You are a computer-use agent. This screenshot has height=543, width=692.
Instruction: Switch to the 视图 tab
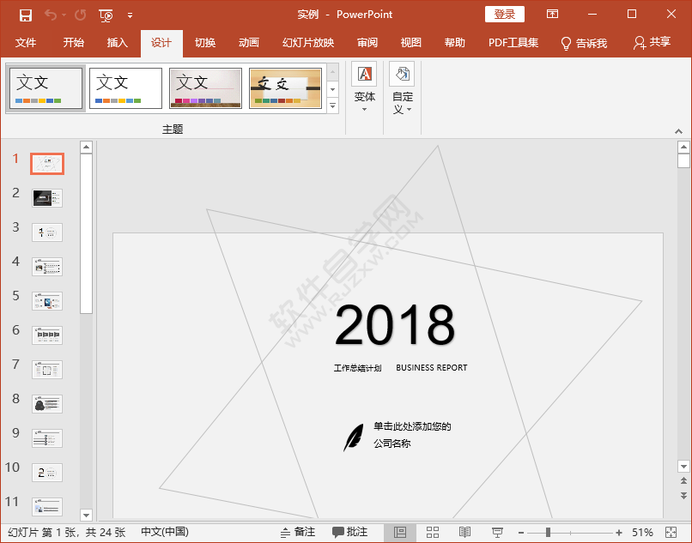point(411,43)
